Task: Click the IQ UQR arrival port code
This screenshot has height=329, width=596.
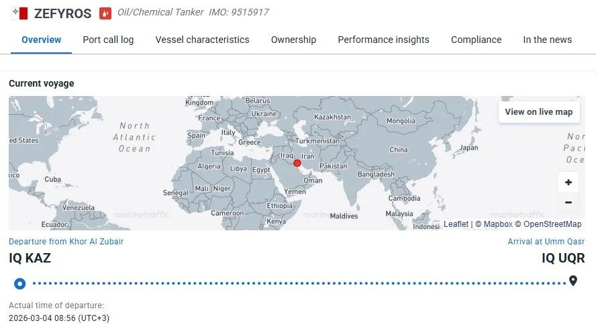Action: point(562,258)
